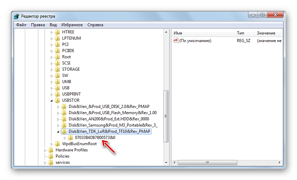This screenshot has height=180, width=297.
Task: Click the values pane scroll left arrow
Action: pos(174,163)
